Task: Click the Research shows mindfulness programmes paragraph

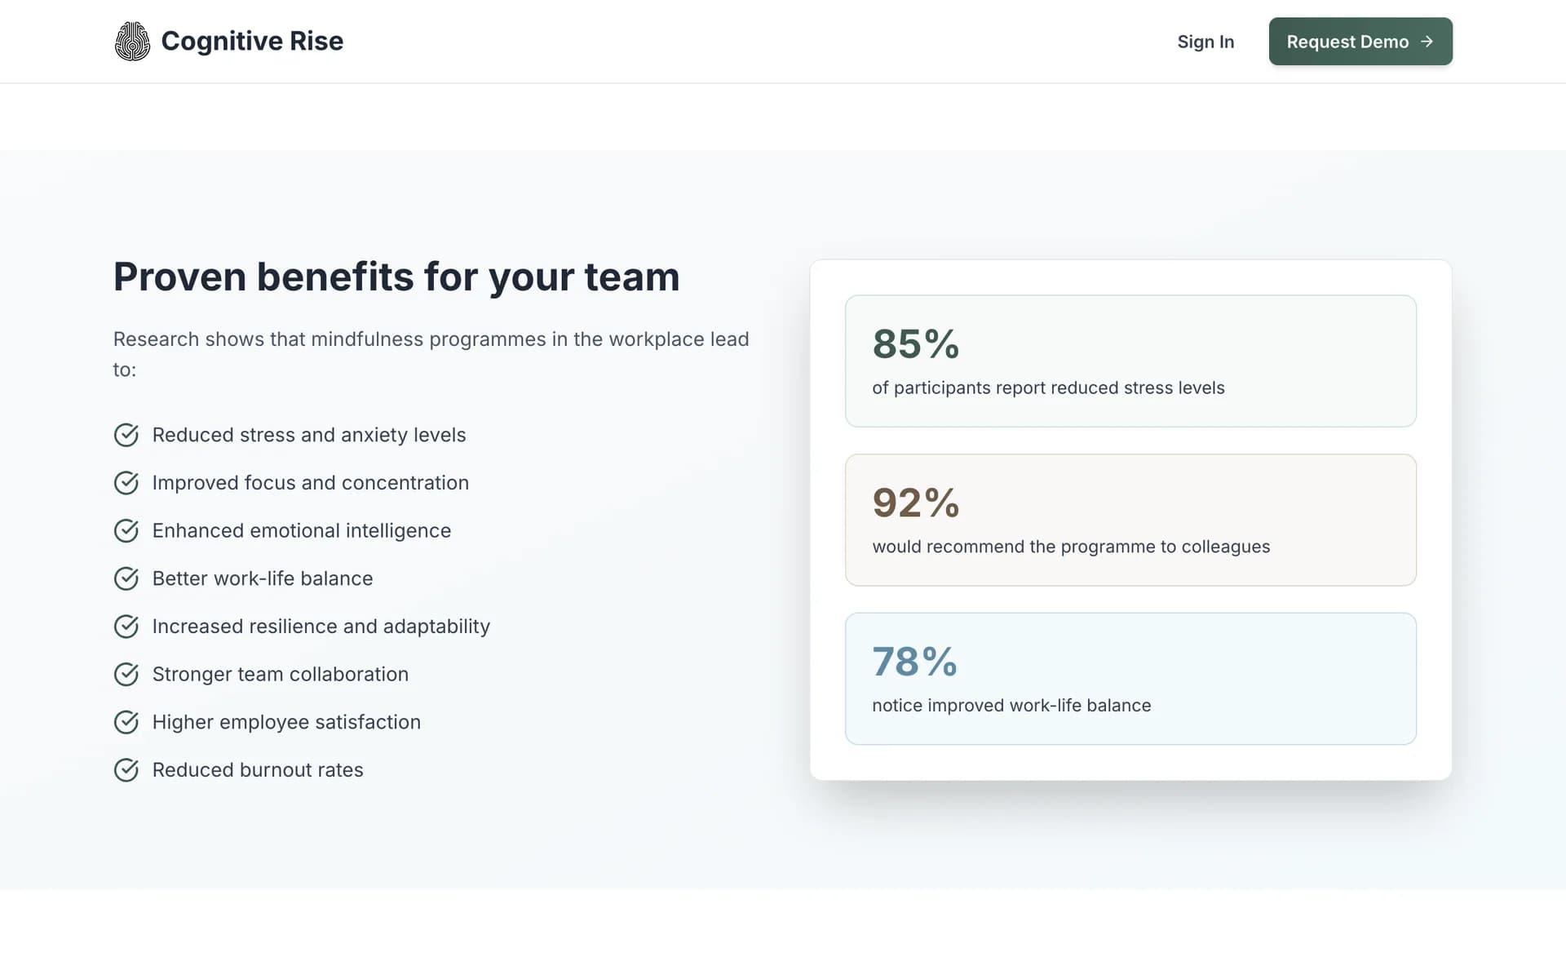Action: [x=431, y=354]
